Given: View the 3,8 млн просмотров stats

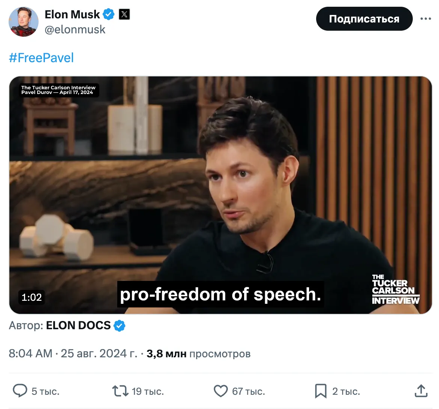Looking at the screenshot, I should pos(199,354).
